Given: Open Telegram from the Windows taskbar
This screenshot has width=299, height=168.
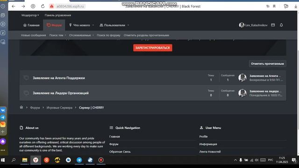Looking at the screenshot, I should (79, 160).
